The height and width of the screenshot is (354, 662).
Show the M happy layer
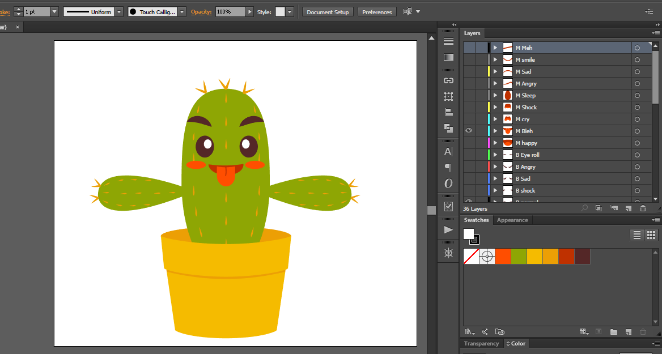(469, 143)
